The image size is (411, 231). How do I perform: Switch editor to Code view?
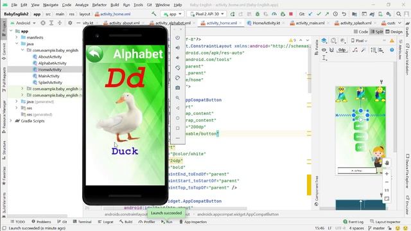click(x=361, y=31)
